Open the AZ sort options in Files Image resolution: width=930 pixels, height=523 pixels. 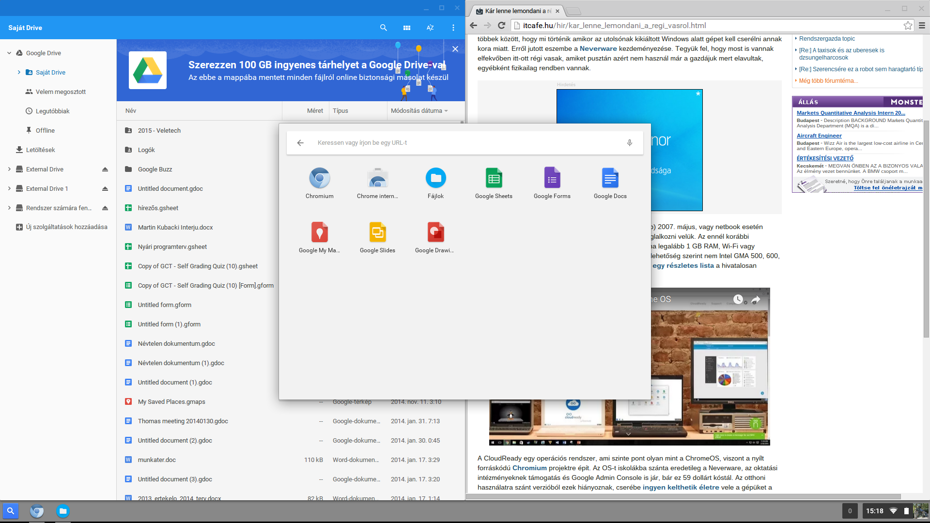coord(430,28)
